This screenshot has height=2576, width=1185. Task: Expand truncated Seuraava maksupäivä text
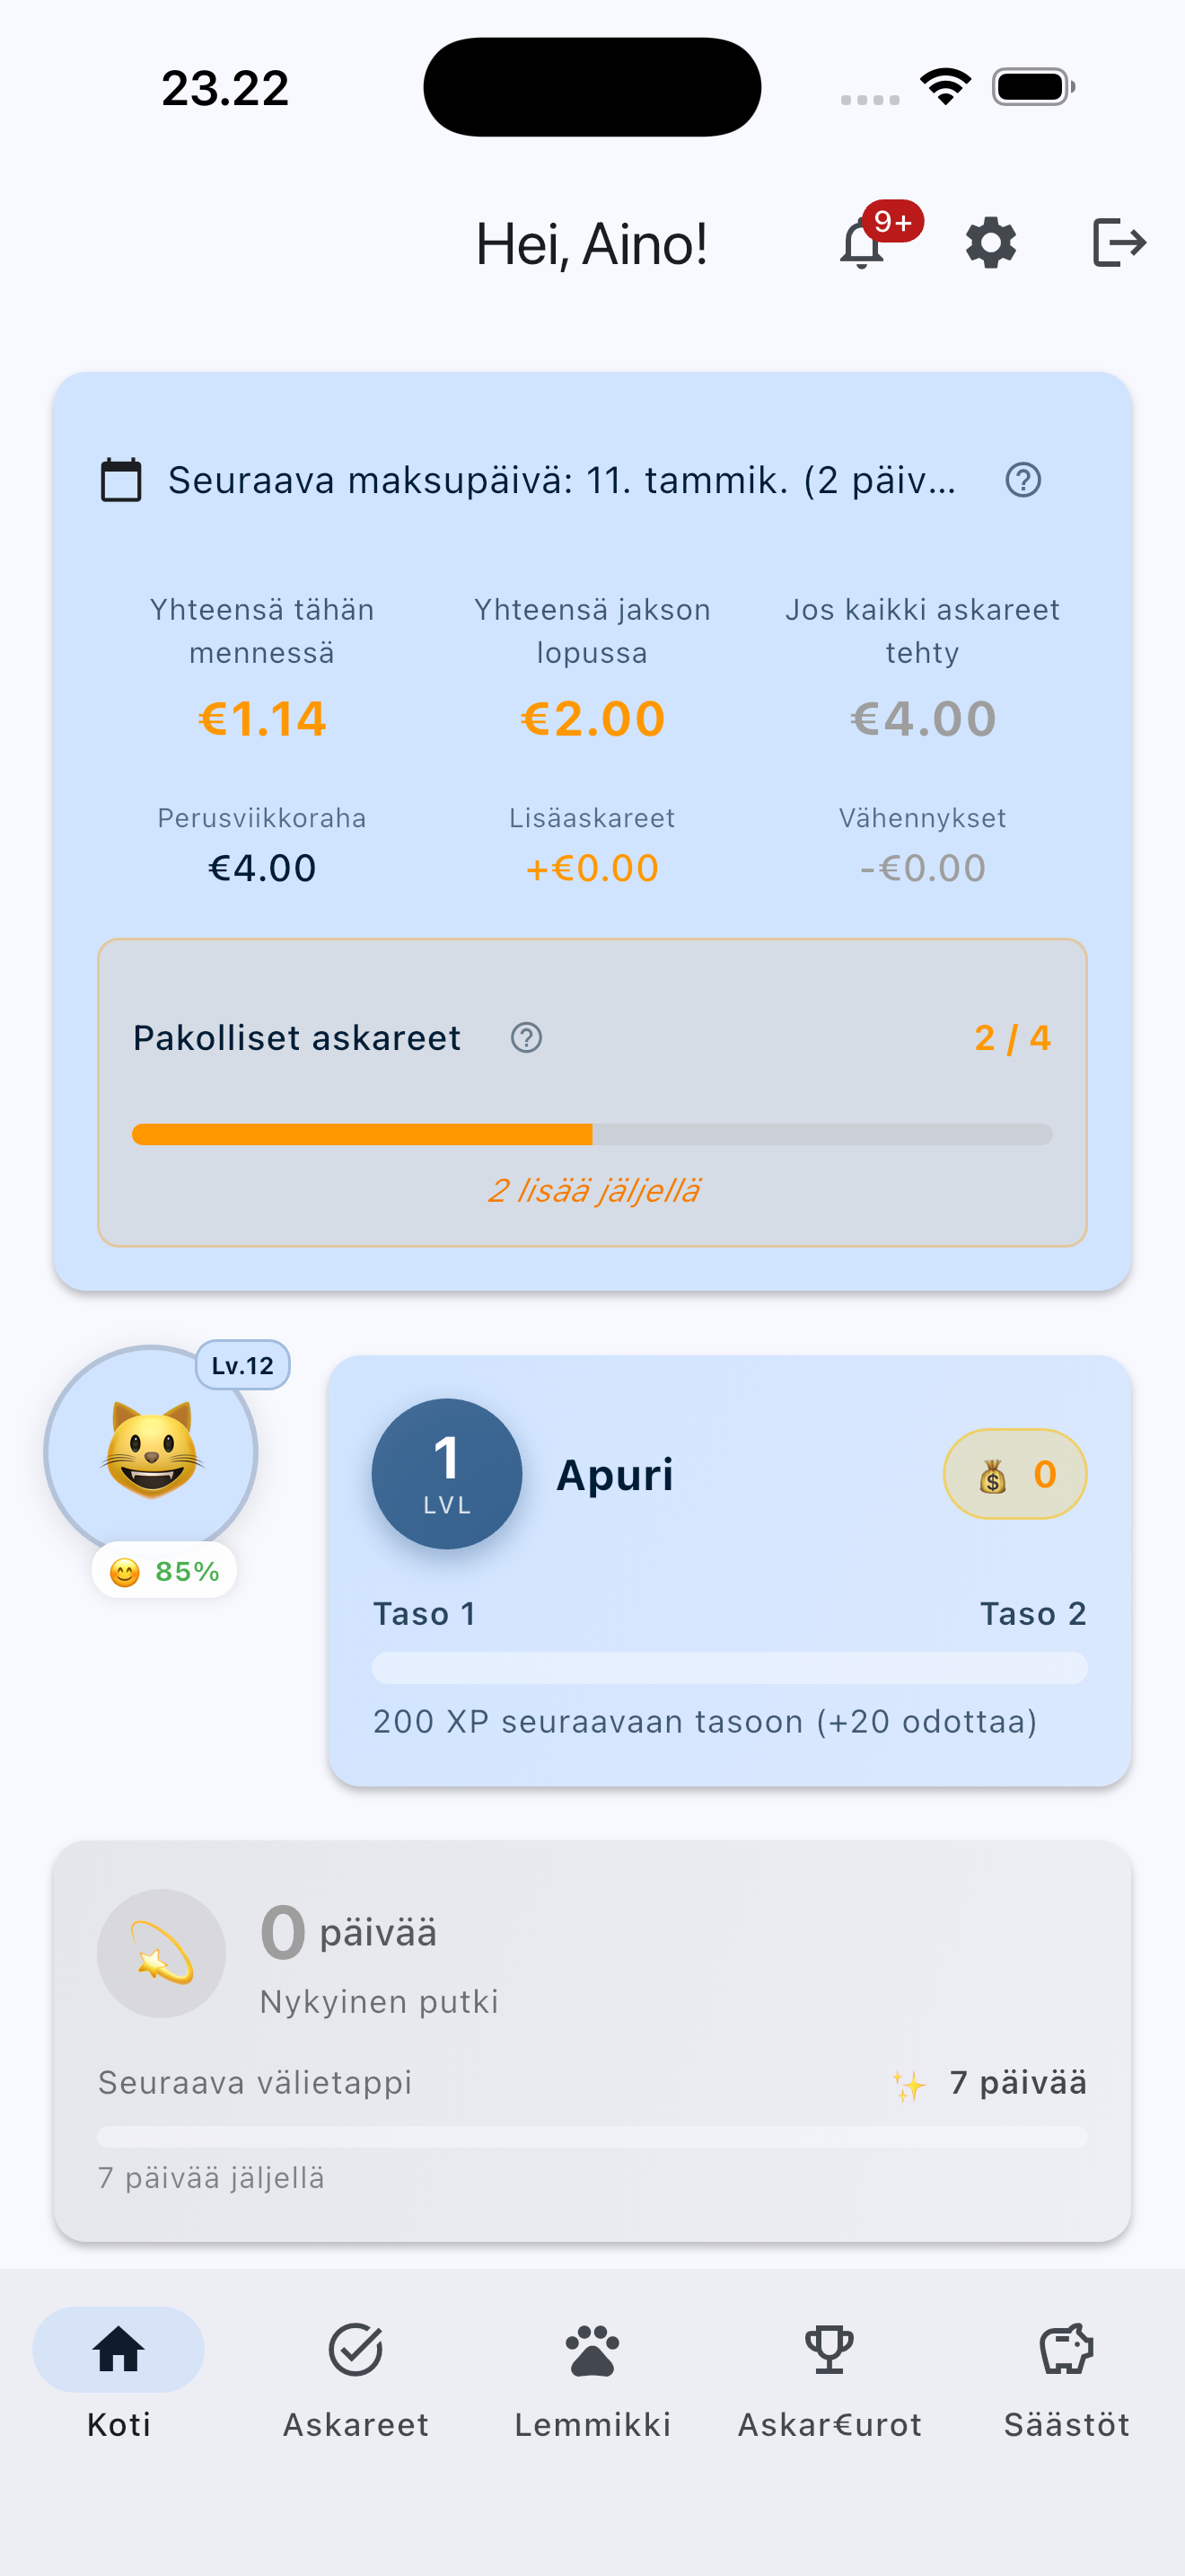coord(561,480)
